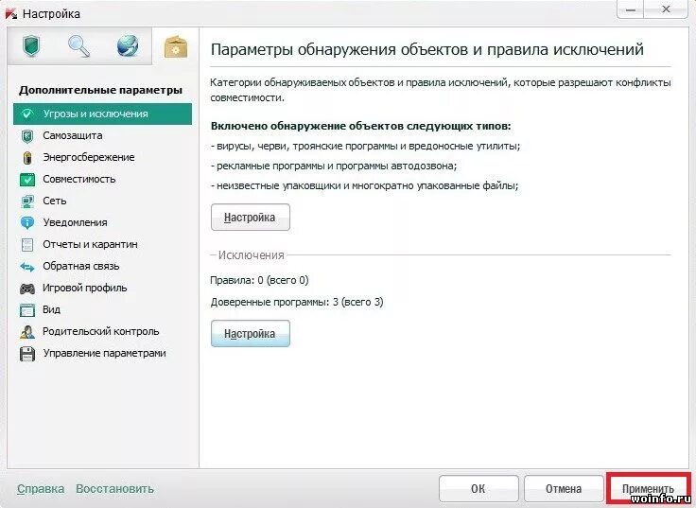Open the Справка link
This screenshot has height=508, width=696.
coord(41,488)
